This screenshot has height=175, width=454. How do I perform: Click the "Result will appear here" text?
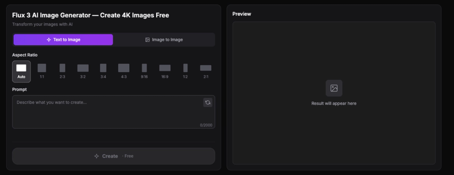pyautogui.click(x=334, y=103)
